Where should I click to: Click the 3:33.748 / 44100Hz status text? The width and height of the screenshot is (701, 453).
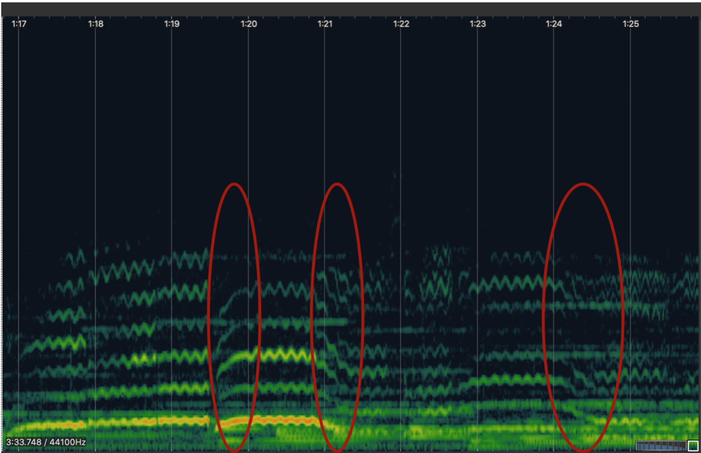46,443
